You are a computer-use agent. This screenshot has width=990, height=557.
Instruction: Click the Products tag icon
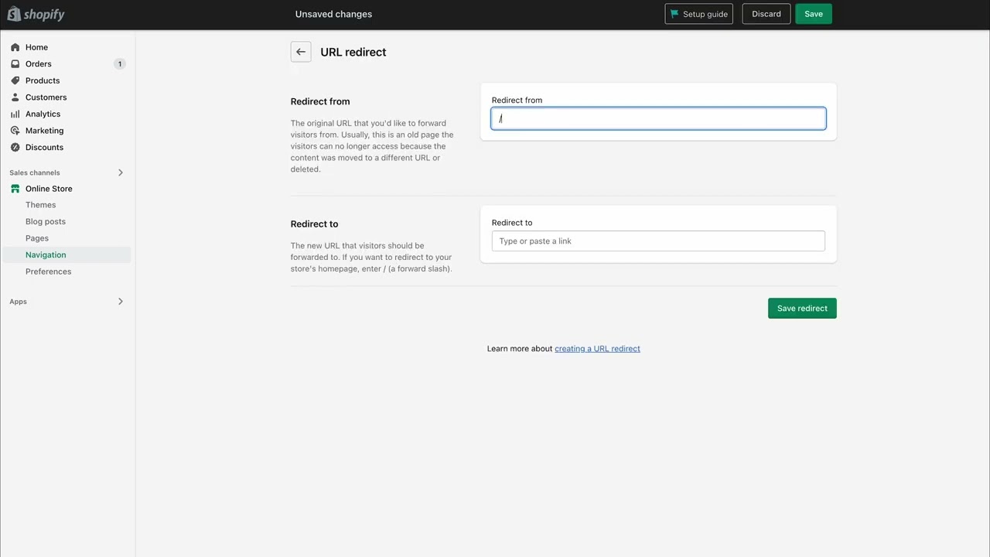(15, 80)
